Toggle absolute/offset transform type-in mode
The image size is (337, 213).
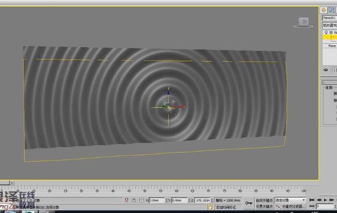click(141, 200)
